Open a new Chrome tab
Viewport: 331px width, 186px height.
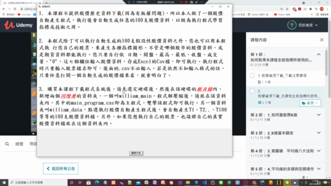47,3
